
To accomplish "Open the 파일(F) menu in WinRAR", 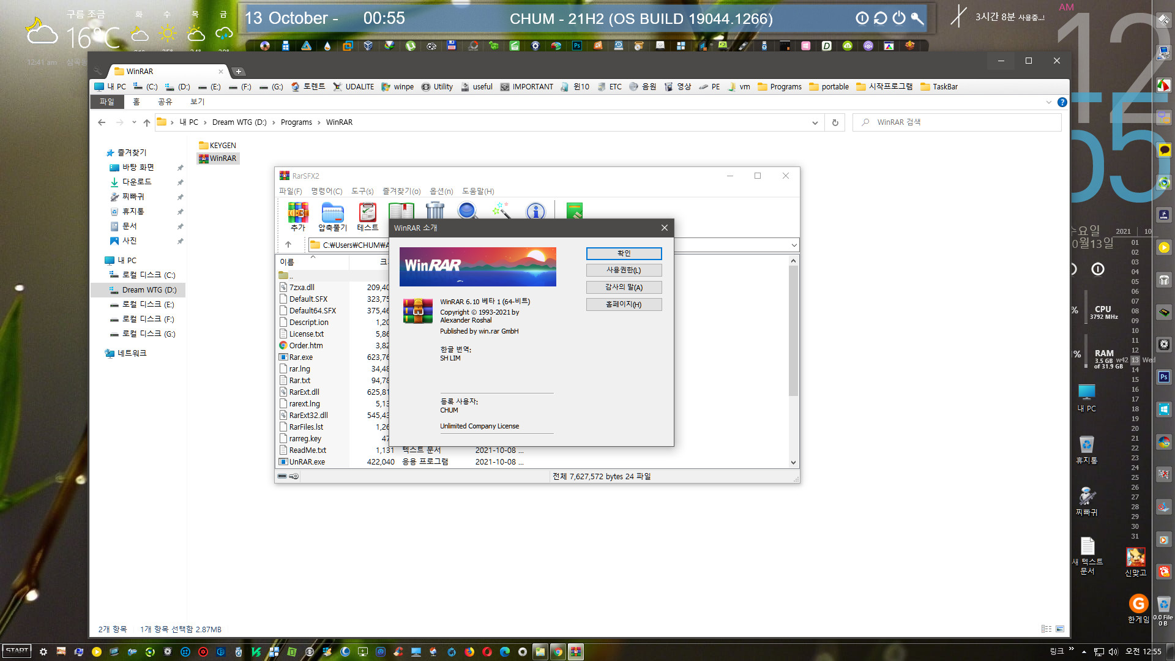I will 291,192.
